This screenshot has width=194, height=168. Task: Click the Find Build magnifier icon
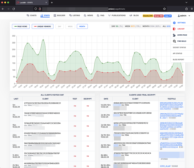click(x=174, y=41)
